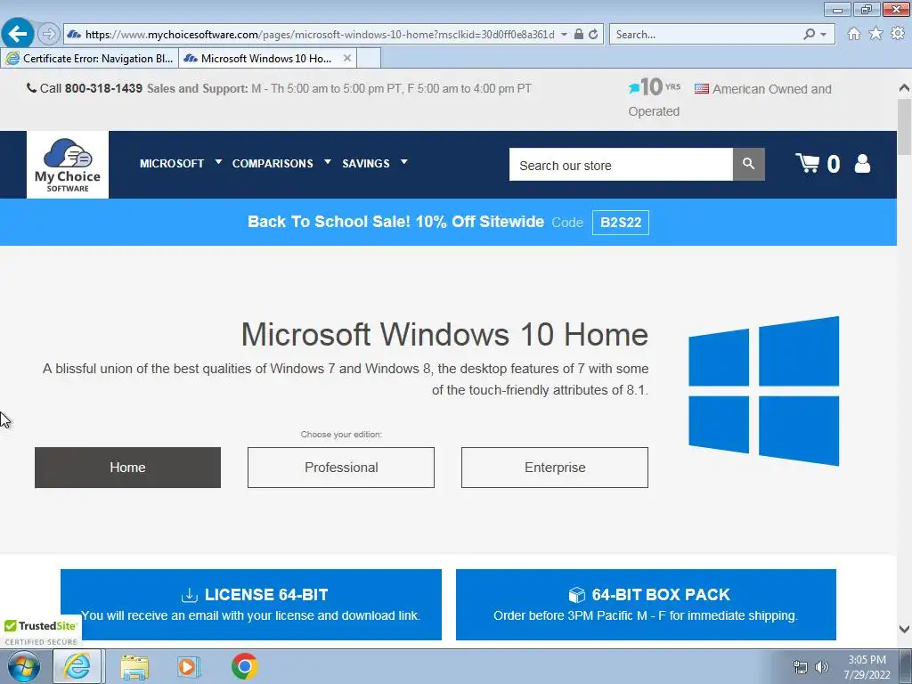Submit store search with magnifier button
Screen dimensions: 912x684
(748, 165)
